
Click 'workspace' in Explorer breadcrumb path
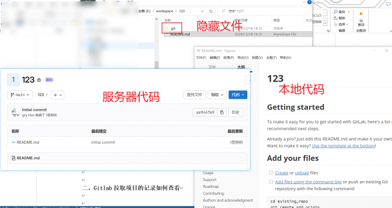(x=164, y=11)
